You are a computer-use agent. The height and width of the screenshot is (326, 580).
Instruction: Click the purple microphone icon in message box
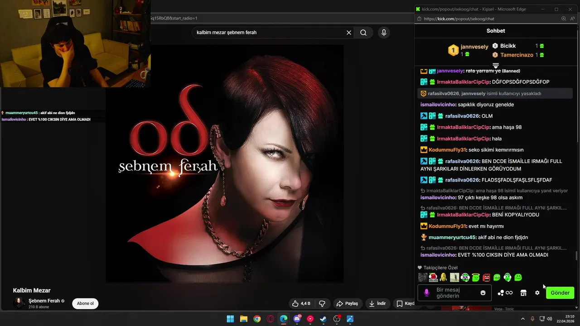point(426,293)
